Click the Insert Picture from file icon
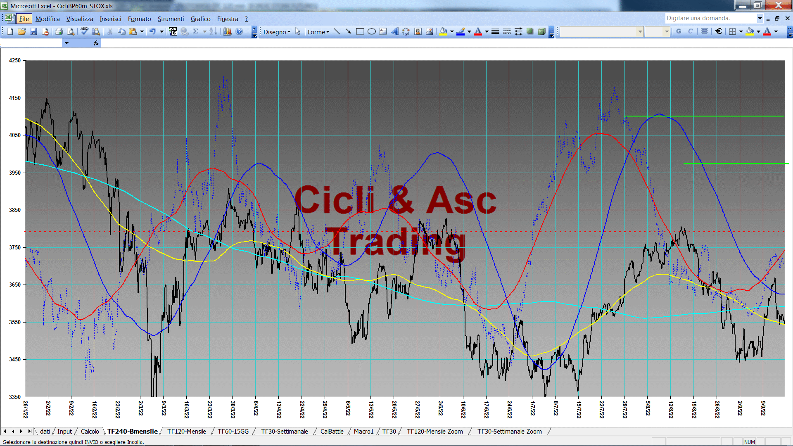The image size is (793, 446). [x=430, y=31]
